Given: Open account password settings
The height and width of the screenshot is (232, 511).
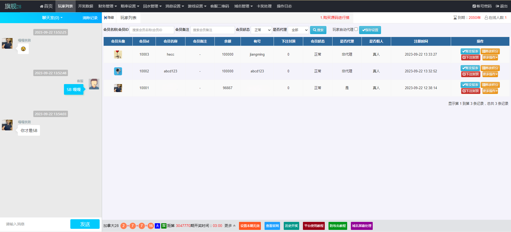Looking at the screenshot, I should 482,6.
